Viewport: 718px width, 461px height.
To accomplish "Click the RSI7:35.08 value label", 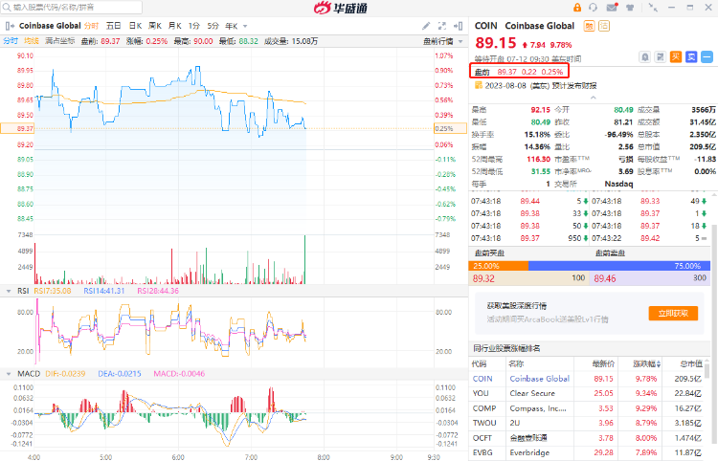I will pyautogui.click(x=53, y=291).
